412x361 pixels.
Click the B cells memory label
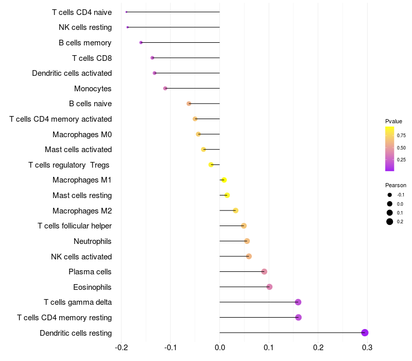85,43
